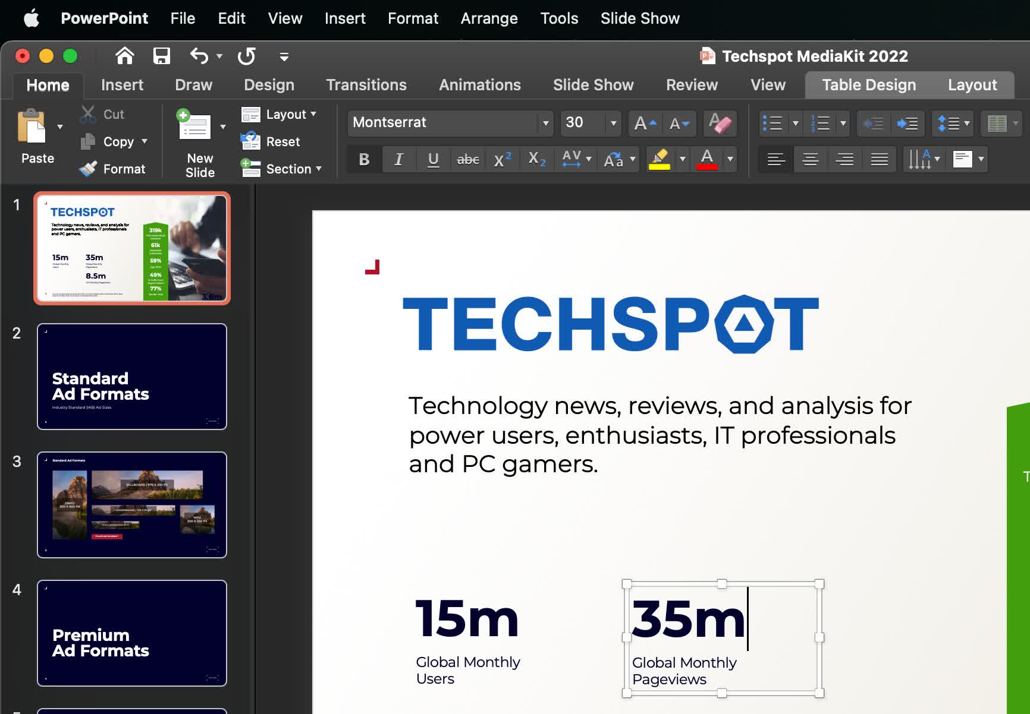
Task: Open the font color red swatch
Action: pyautogui.click(x=706, y=159)
